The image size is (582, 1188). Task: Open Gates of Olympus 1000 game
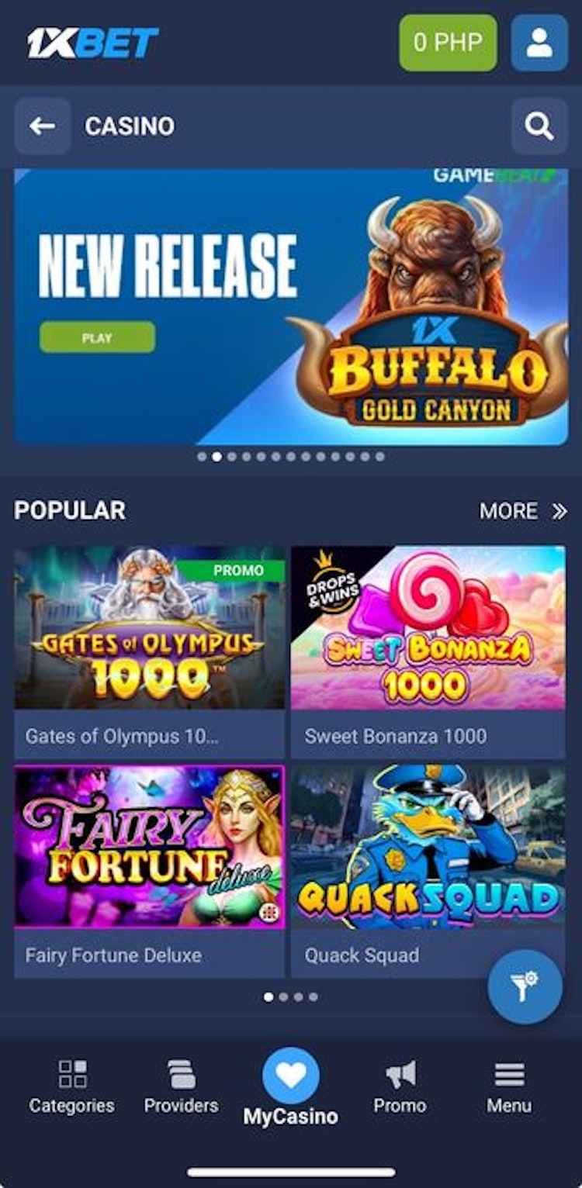coord(150,651)
